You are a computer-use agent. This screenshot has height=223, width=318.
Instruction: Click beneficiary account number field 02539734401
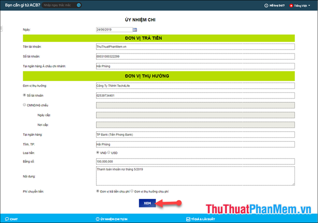click(195, 95)
